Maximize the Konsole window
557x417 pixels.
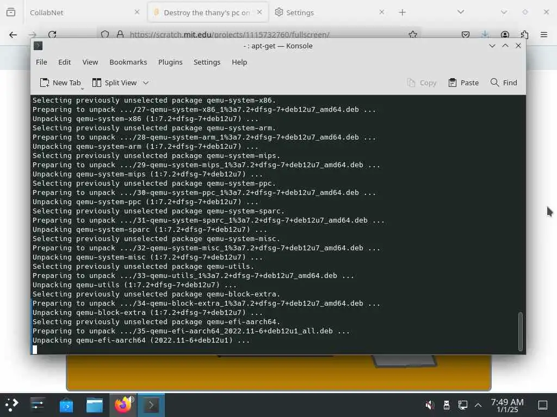pos(505,46)
